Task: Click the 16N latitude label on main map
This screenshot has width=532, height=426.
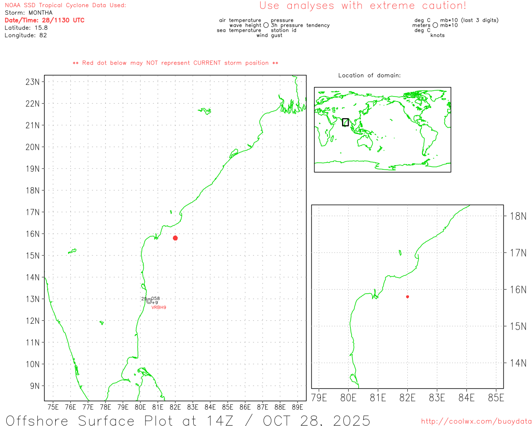Action: coord(32,234)
